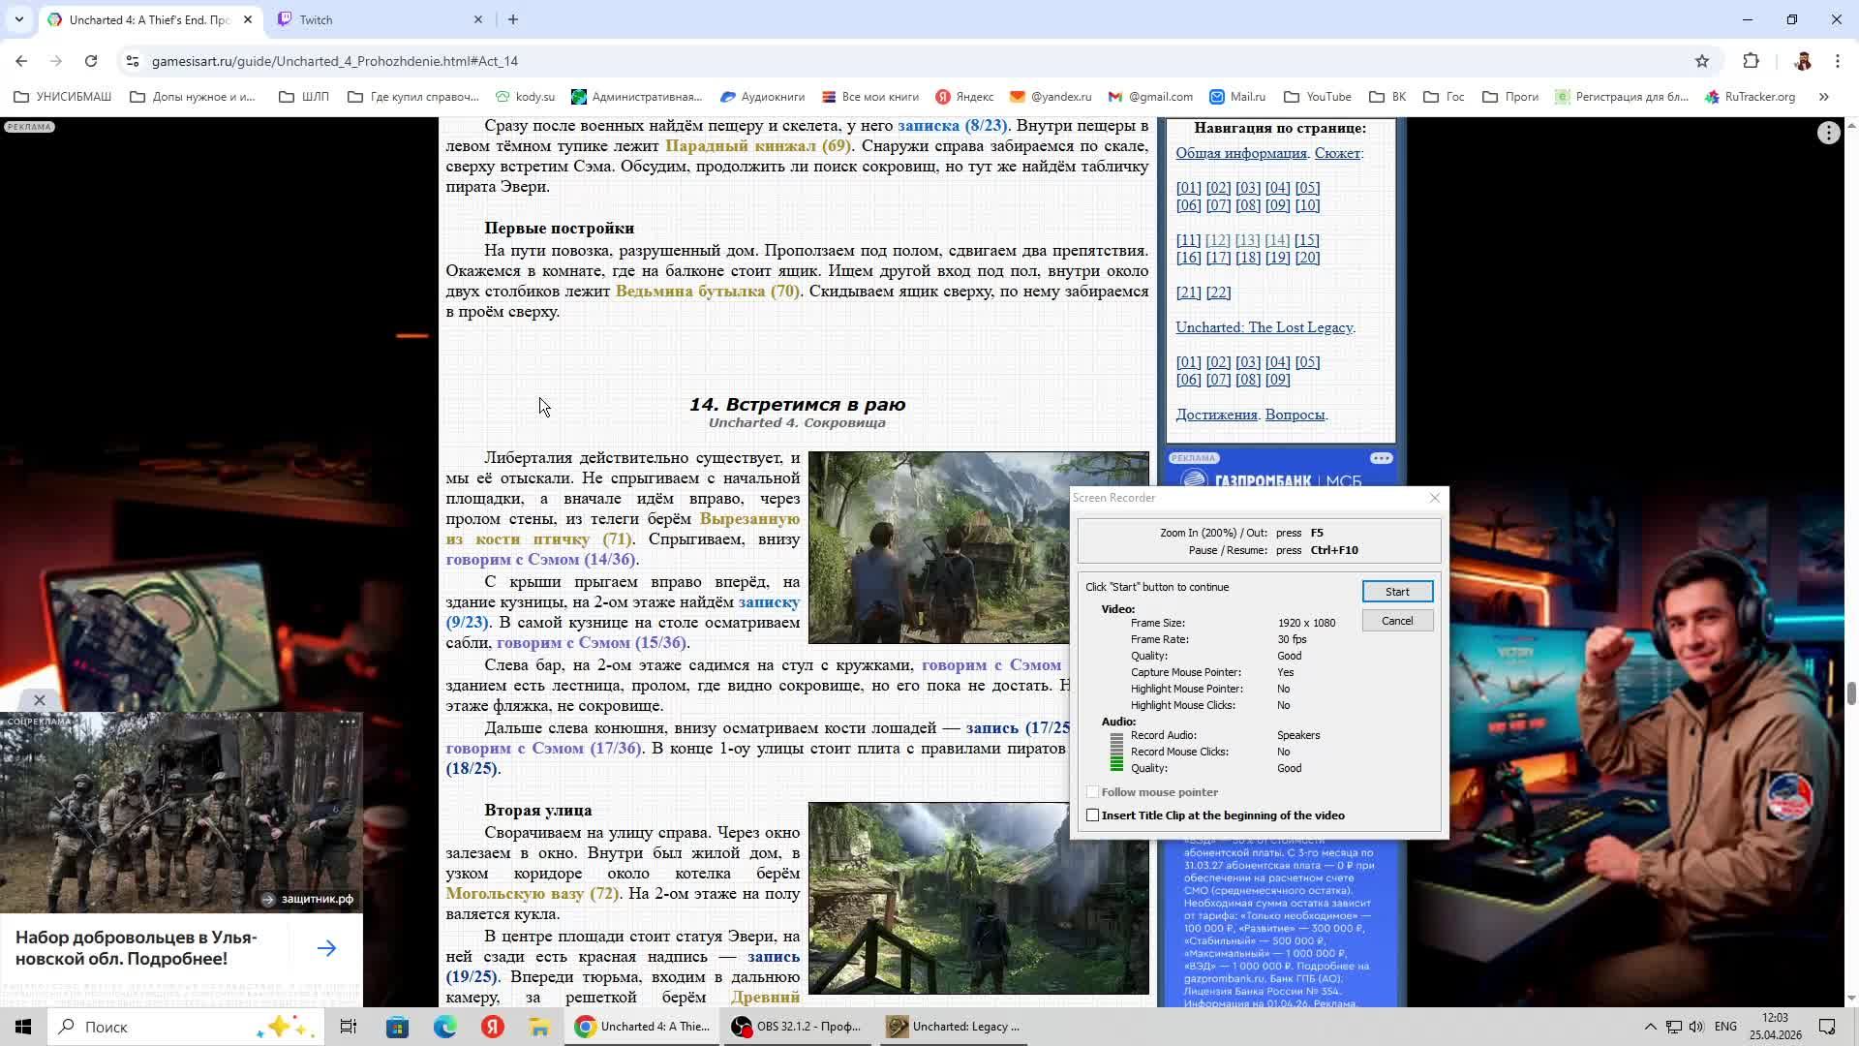The image size is (1859, 1046).
Task: Open the "Uncharted: The Lost Legacy" link
Action: pos(1264,327)
